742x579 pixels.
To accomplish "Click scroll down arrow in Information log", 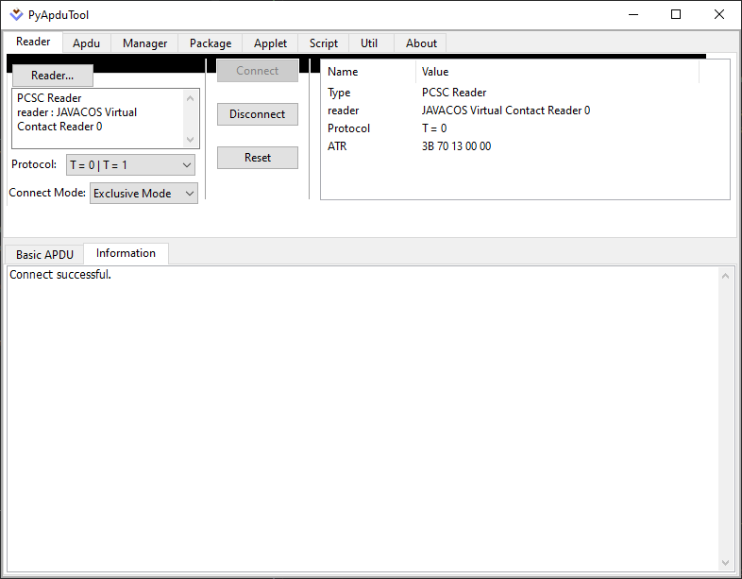I will point(726,562).
